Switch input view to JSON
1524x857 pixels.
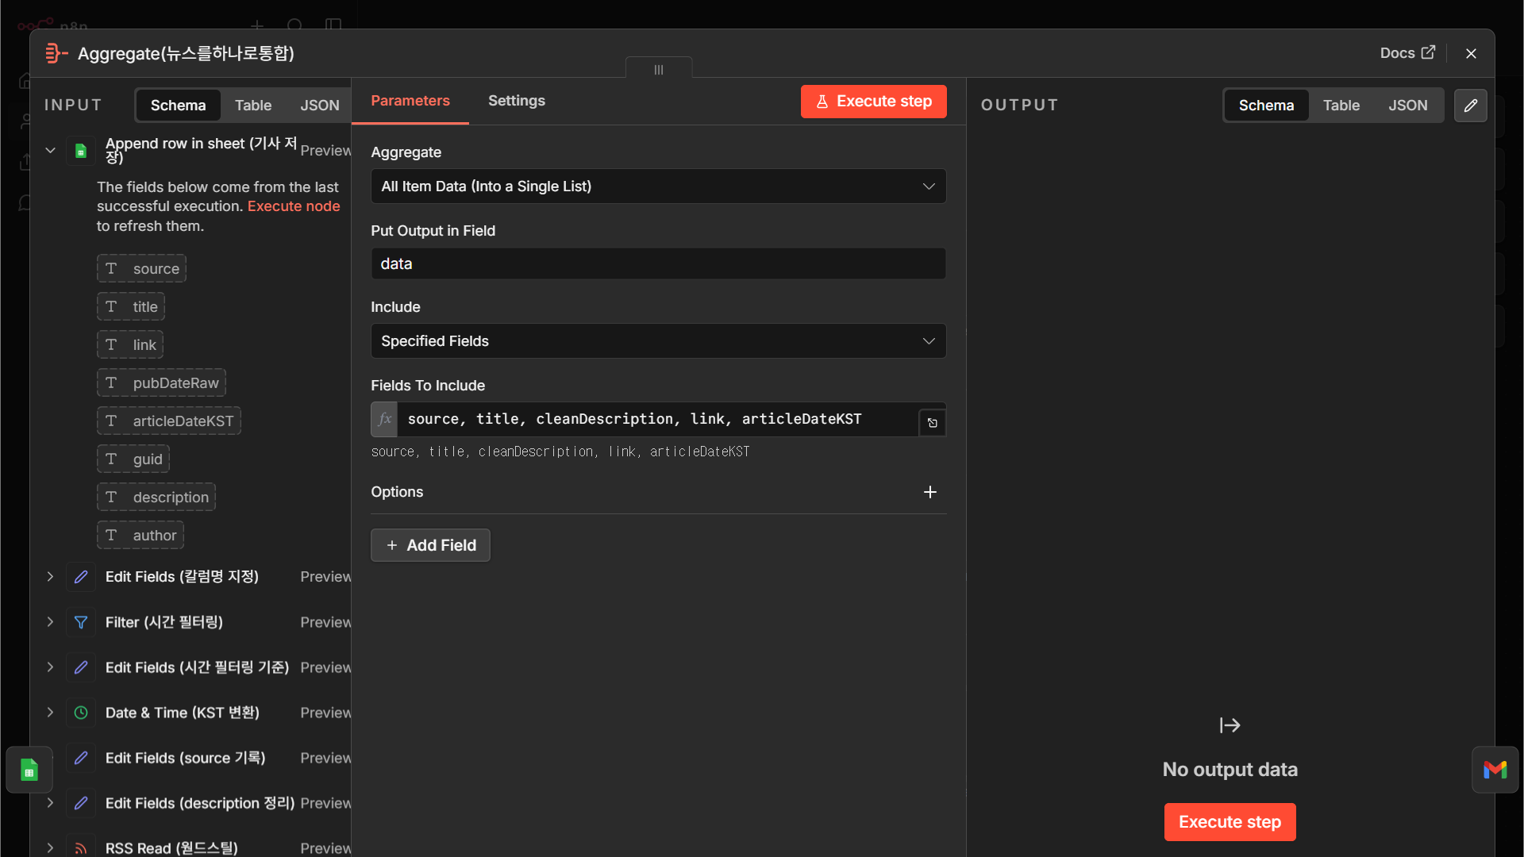point(320,106)
